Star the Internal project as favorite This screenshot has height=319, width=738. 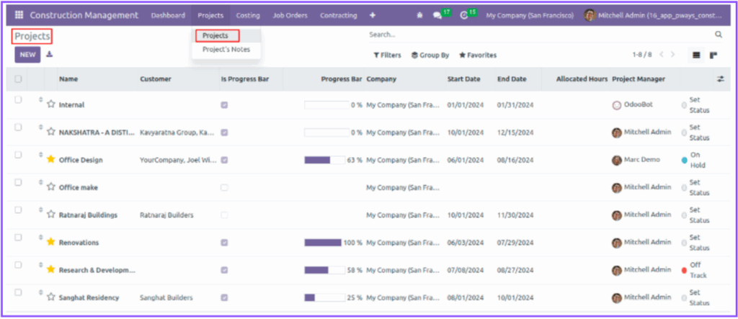(x=51, y=104)
